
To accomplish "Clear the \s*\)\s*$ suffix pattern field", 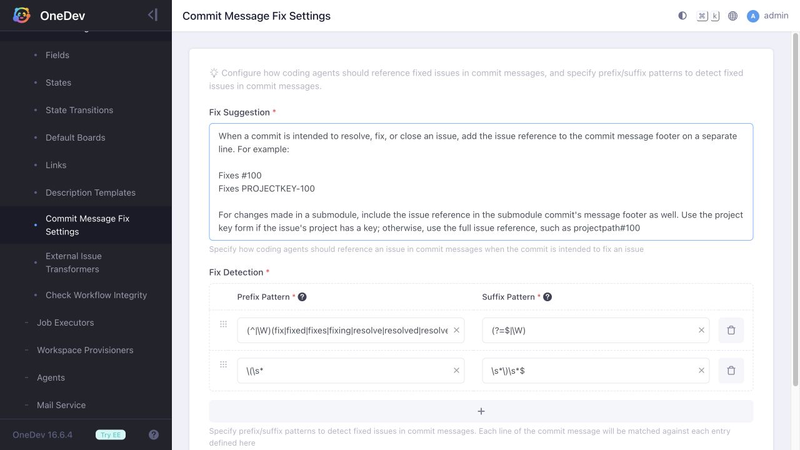I will [x=701, y=371].
